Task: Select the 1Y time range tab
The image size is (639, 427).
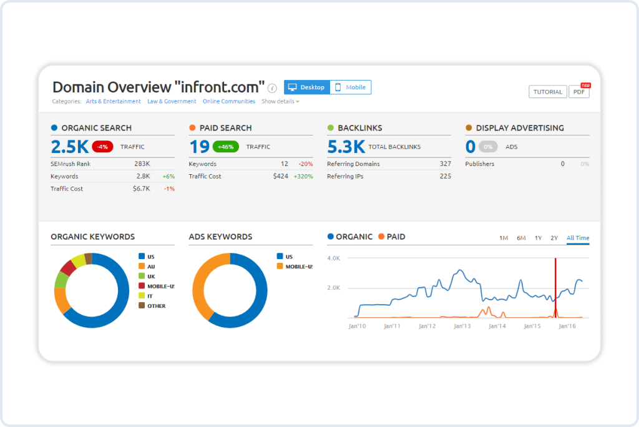Action: [x=539, y=238]
